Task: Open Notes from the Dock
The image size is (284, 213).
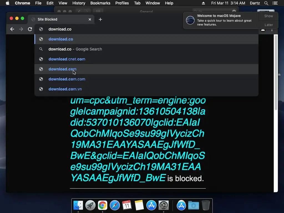Action: coord(139,205)
